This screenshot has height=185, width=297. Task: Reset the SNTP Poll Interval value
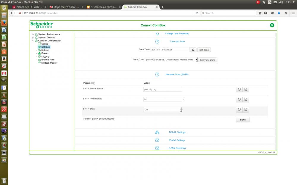[239, 99]
